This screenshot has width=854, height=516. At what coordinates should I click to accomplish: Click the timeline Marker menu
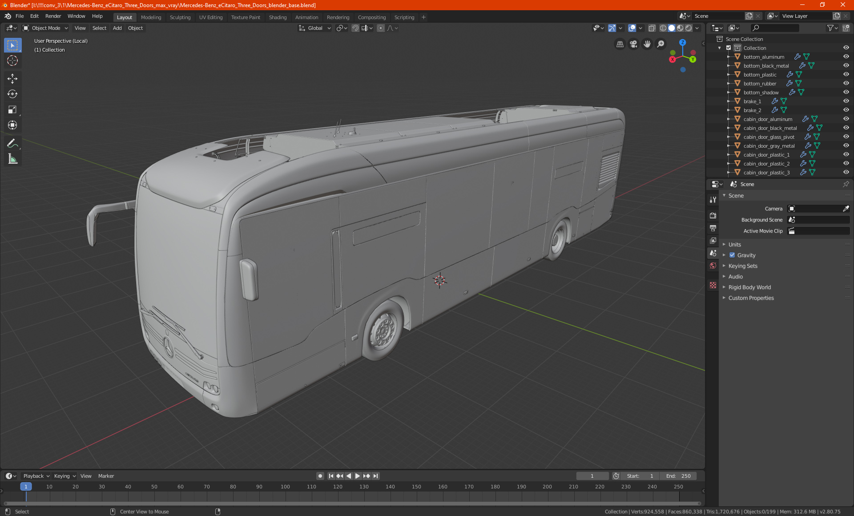106,476
